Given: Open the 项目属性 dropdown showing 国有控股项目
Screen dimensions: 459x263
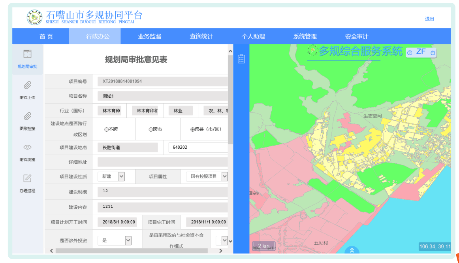Looking at the screenshot, I should [x=224, y=176].
